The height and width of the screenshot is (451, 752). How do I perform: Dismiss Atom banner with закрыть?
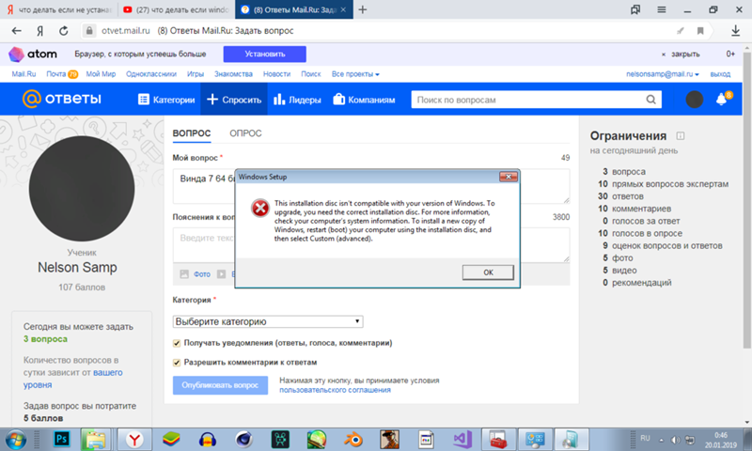(680, 54)
